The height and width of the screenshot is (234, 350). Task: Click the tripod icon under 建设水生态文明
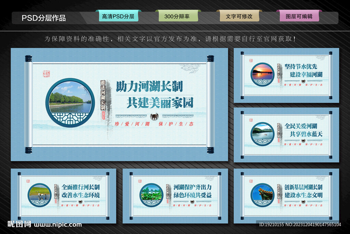coord(304,202)
